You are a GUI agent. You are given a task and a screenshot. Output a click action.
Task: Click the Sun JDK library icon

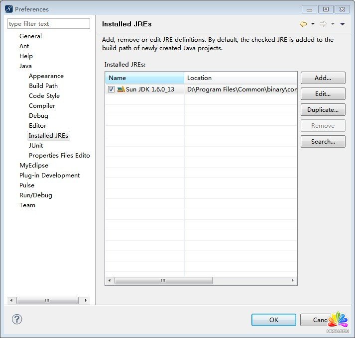click(x=121, y=89)
